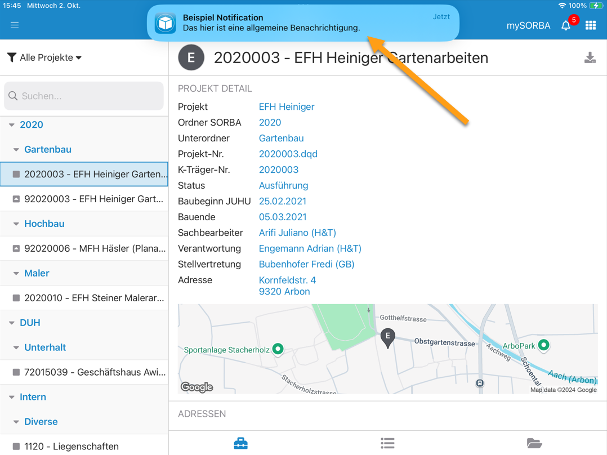The height and width of the screenshot is (455, 607).
Task: Open the hamburger menu
Action: click(15, 25)
